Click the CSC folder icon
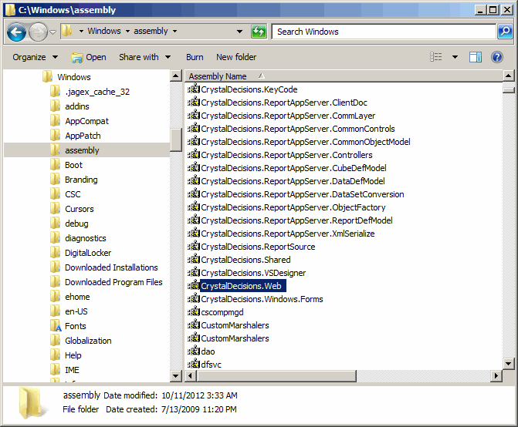Viewport: 518px width, 427px height. click(x=55, y=194)
